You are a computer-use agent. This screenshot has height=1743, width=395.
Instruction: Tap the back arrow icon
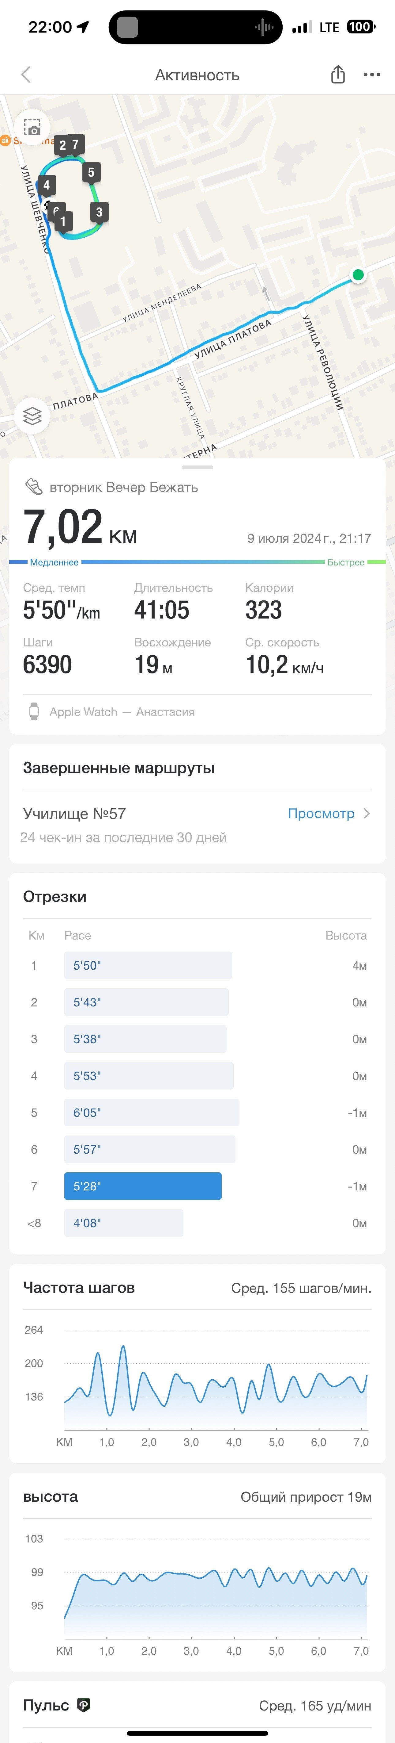[26, 75]
